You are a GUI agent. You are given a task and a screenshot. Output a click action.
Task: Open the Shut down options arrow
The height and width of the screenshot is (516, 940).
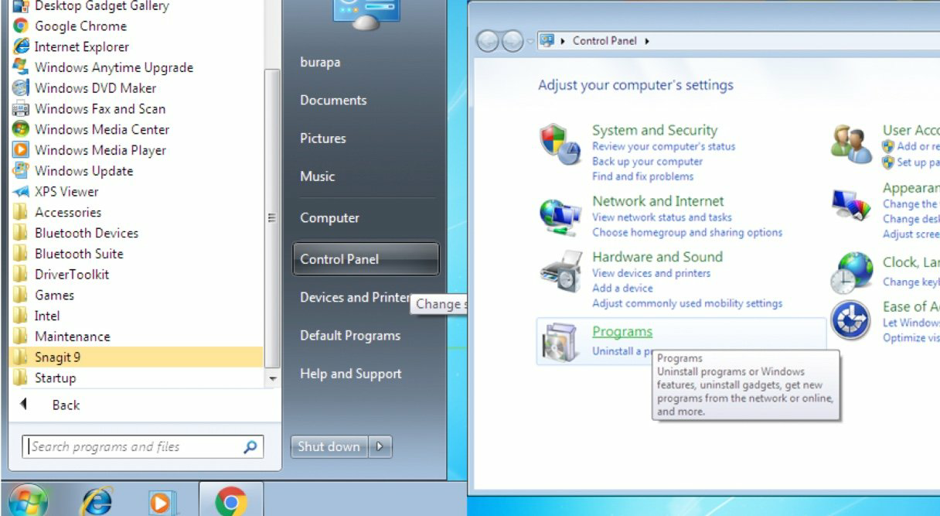click(380, 446)
